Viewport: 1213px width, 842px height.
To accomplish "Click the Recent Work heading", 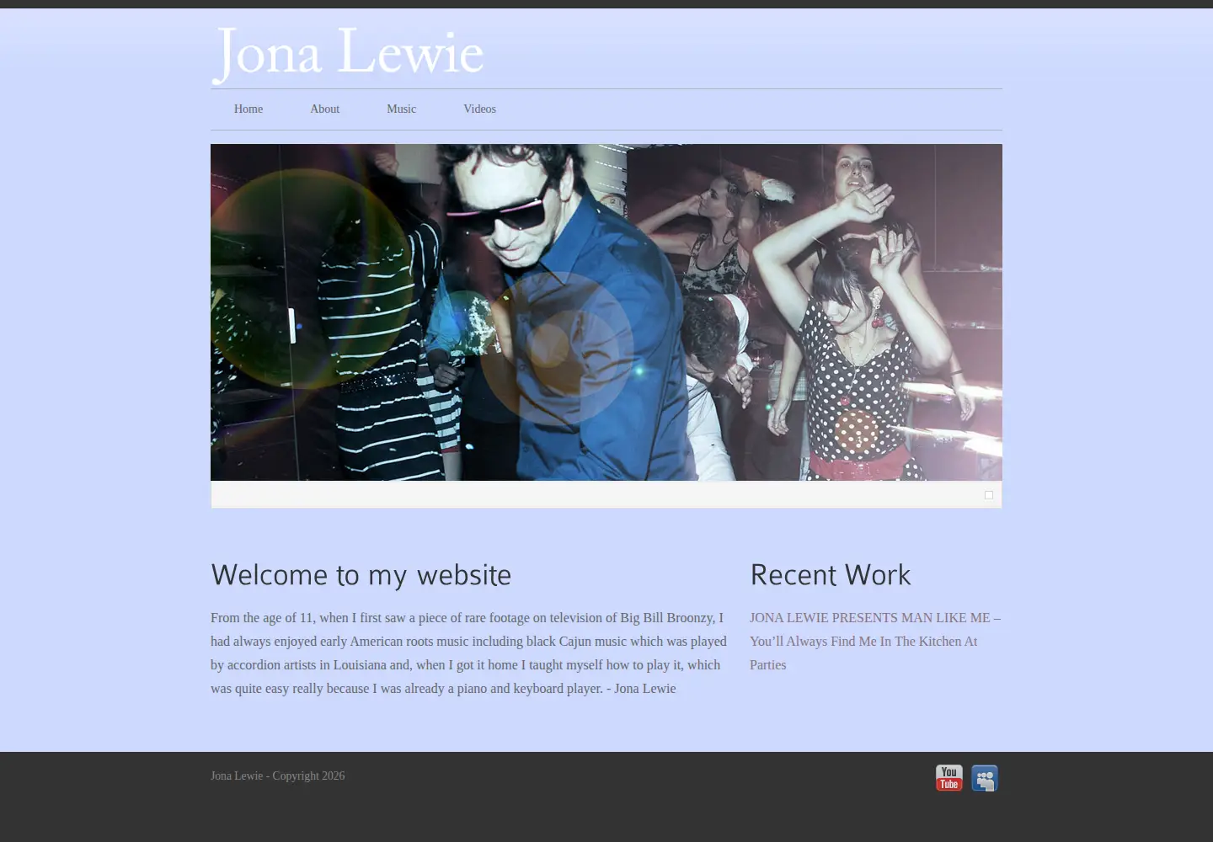I will pos(831,575).
